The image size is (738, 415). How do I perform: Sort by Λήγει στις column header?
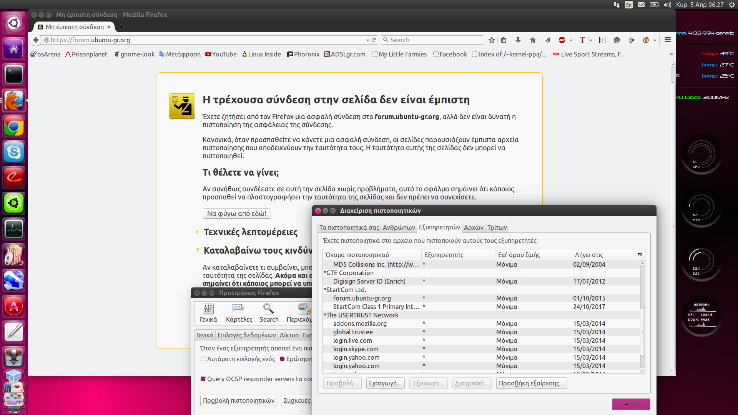pyautogui.click(x=603, y=255)
